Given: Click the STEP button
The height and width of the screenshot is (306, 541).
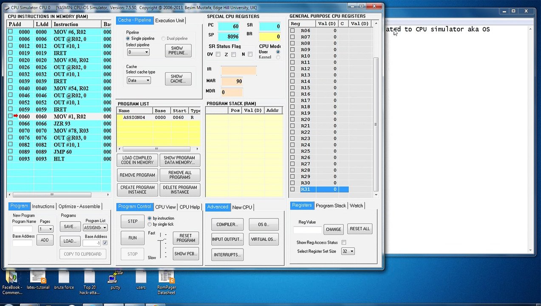Looking at the screenshot, I should 133,221.
